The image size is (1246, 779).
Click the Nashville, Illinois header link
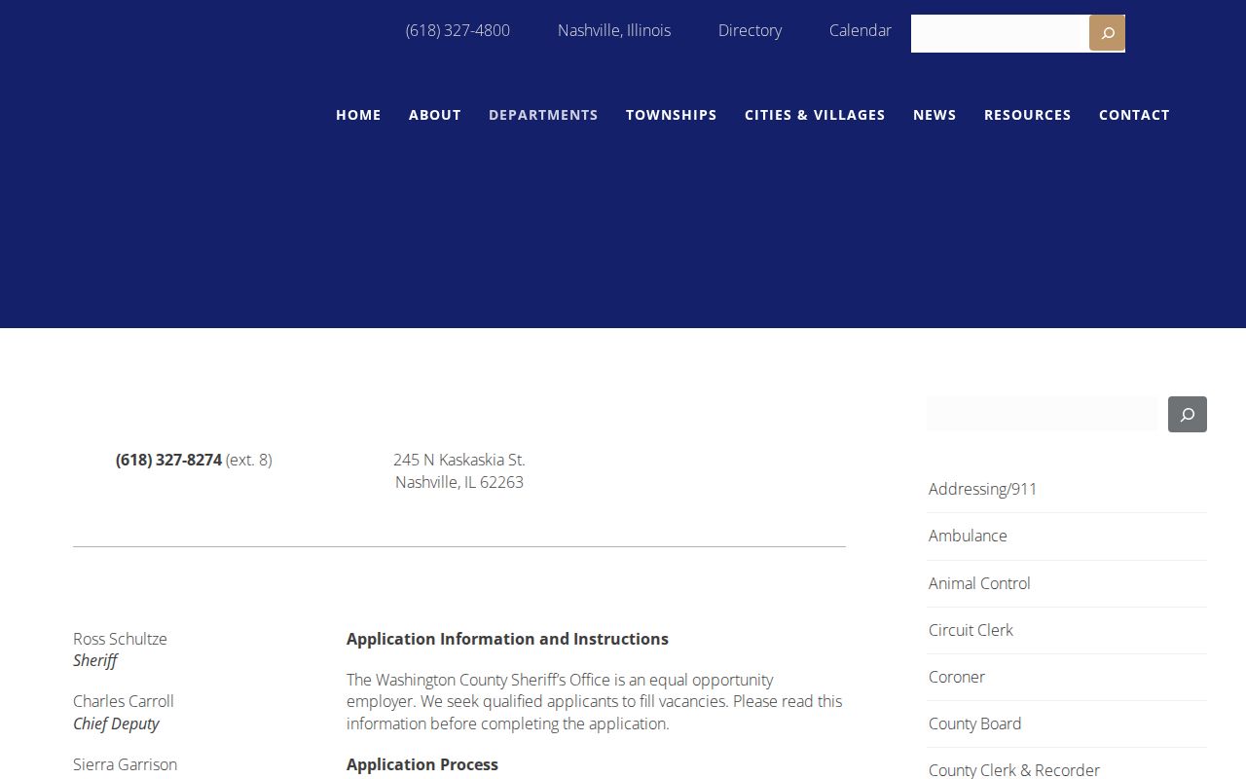(614, 30)
